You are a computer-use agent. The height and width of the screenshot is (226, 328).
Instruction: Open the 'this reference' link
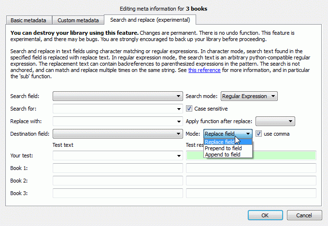(x=204, y=70)
